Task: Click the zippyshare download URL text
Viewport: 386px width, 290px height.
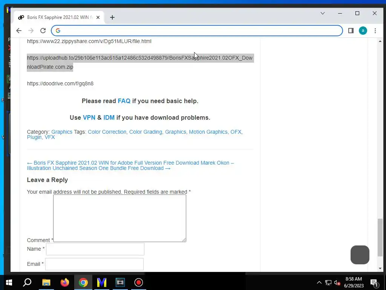Action: (x=89, y=41)
